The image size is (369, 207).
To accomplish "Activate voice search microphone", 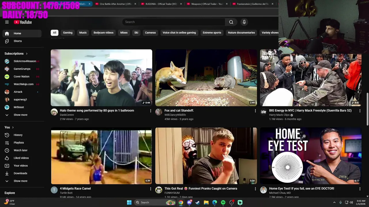I will [x=244, y=22].
